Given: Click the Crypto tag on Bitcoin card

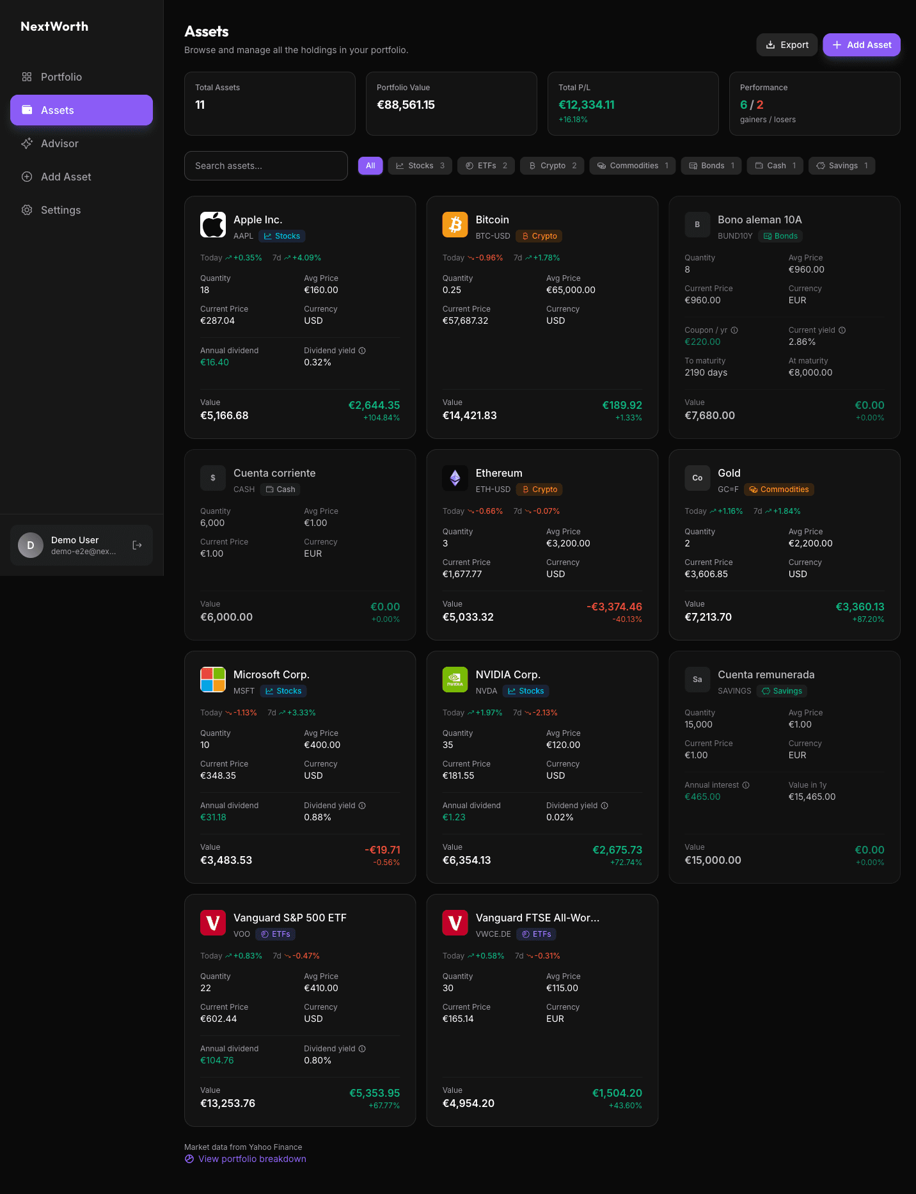Looking at the screenshot, I should point(539,236).
